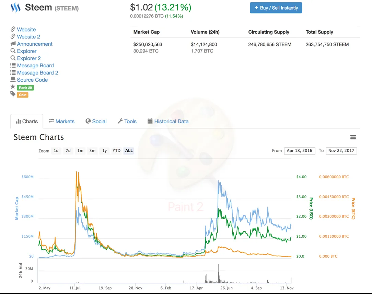Click the From date field Apr 18, 2016
The image size is (372, 294).
click(x=300, y=151)
